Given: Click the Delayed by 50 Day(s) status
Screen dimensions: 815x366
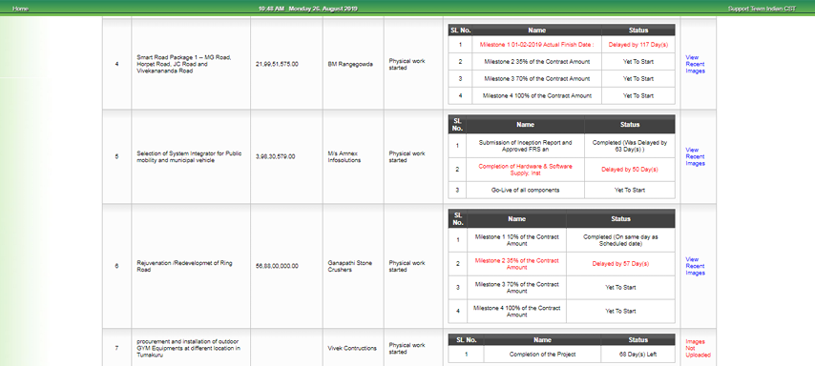Looking at the screenshot, I should point(630,170).
